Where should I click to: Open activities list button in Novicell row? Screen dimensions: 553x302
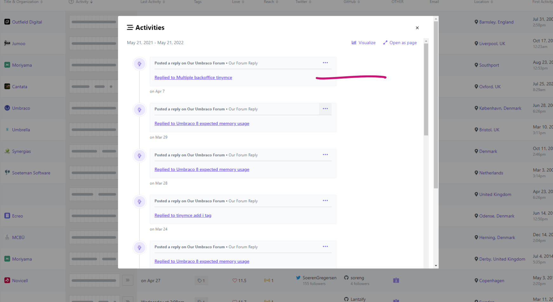click(128, 280)
